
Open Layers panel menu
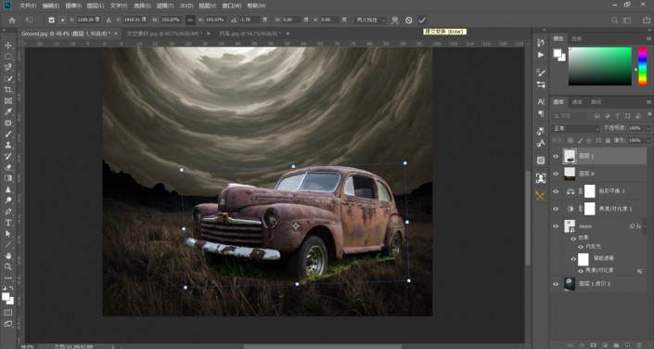(x=648, y=102)
